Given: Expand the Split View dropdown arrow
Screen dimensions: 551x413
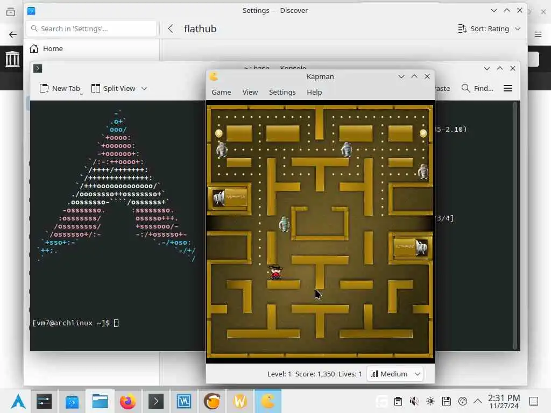Looking at the screenshot, I should [x=144, y=89].
